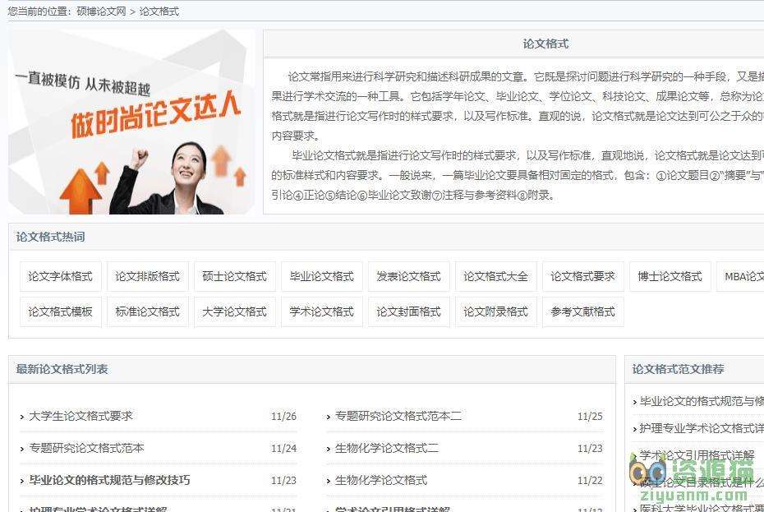Choose the 学术论文格式 tag
Image resolution: width=764 pixels, height=512 pixels.
(x=322, y=311)
